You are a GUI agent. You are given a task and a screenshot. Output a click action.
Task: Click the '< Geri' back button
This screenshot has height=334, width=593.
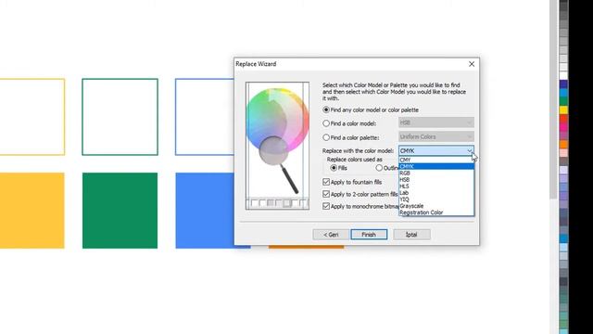point(331,235)
